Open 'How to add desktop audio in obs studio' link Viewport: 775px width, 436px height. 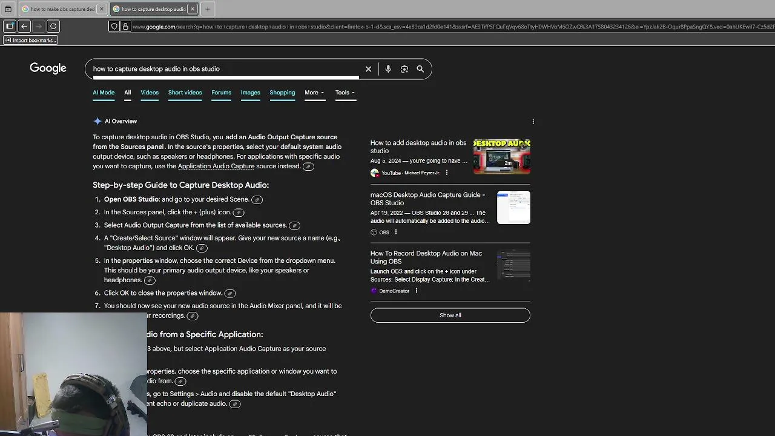[x=418, y=147]
